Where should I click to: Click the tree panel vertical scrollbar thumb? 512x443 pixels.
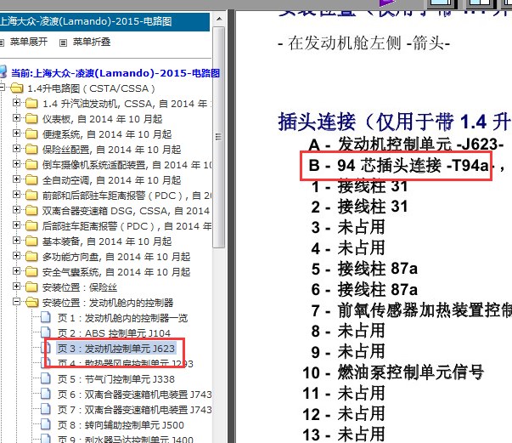pyautogui.click(x=219, y=137)
